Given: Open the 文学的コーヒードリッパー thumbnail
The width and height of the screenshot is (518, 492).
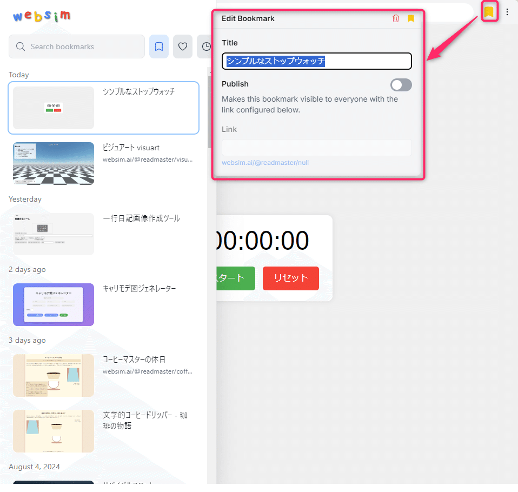Looking at the screenshot, I should (x=54, y=431).
